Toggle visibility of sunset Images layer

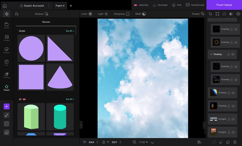point(233,132)
